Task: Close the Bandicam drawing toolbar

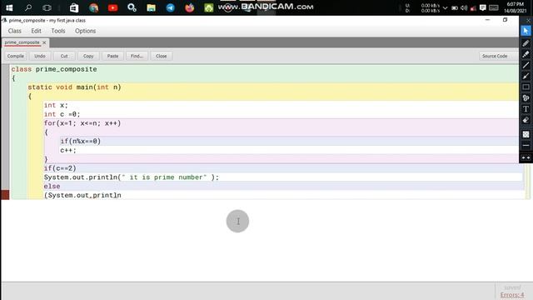Action: 528,20
